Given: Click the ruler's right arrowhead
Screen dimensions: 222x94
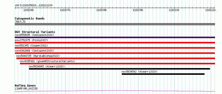Looking at the screenshot, I should (214, 8).
